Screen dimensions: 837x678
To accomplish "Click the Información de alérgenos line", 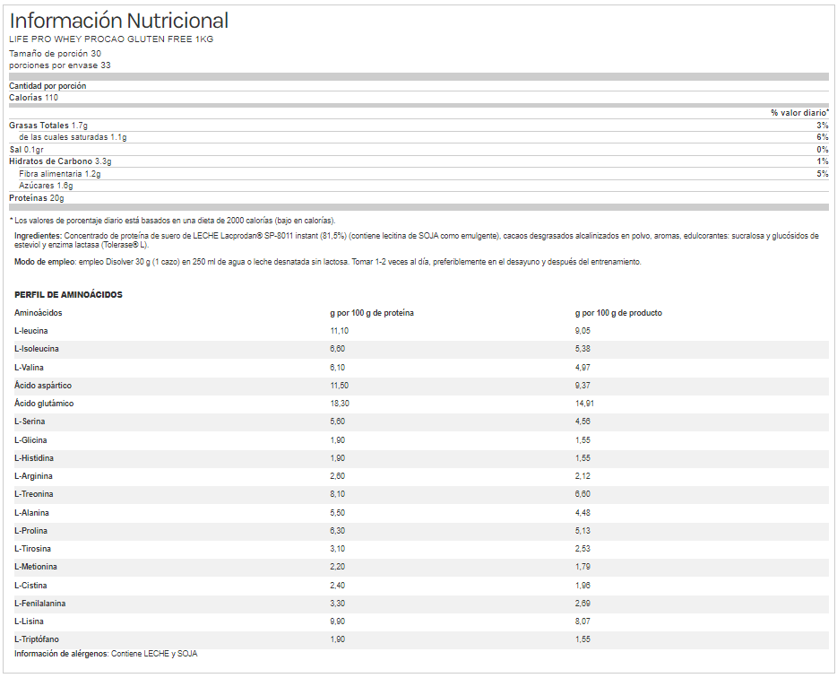I will [106, 654].
